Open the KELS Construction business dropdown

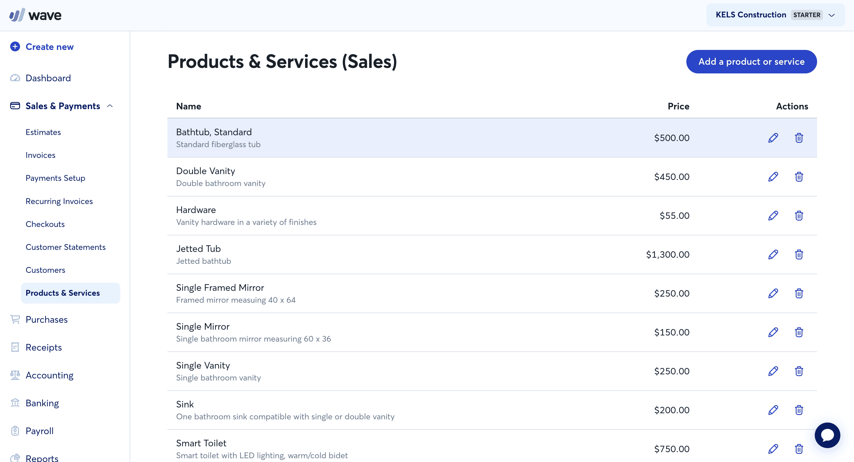[775, 15]
